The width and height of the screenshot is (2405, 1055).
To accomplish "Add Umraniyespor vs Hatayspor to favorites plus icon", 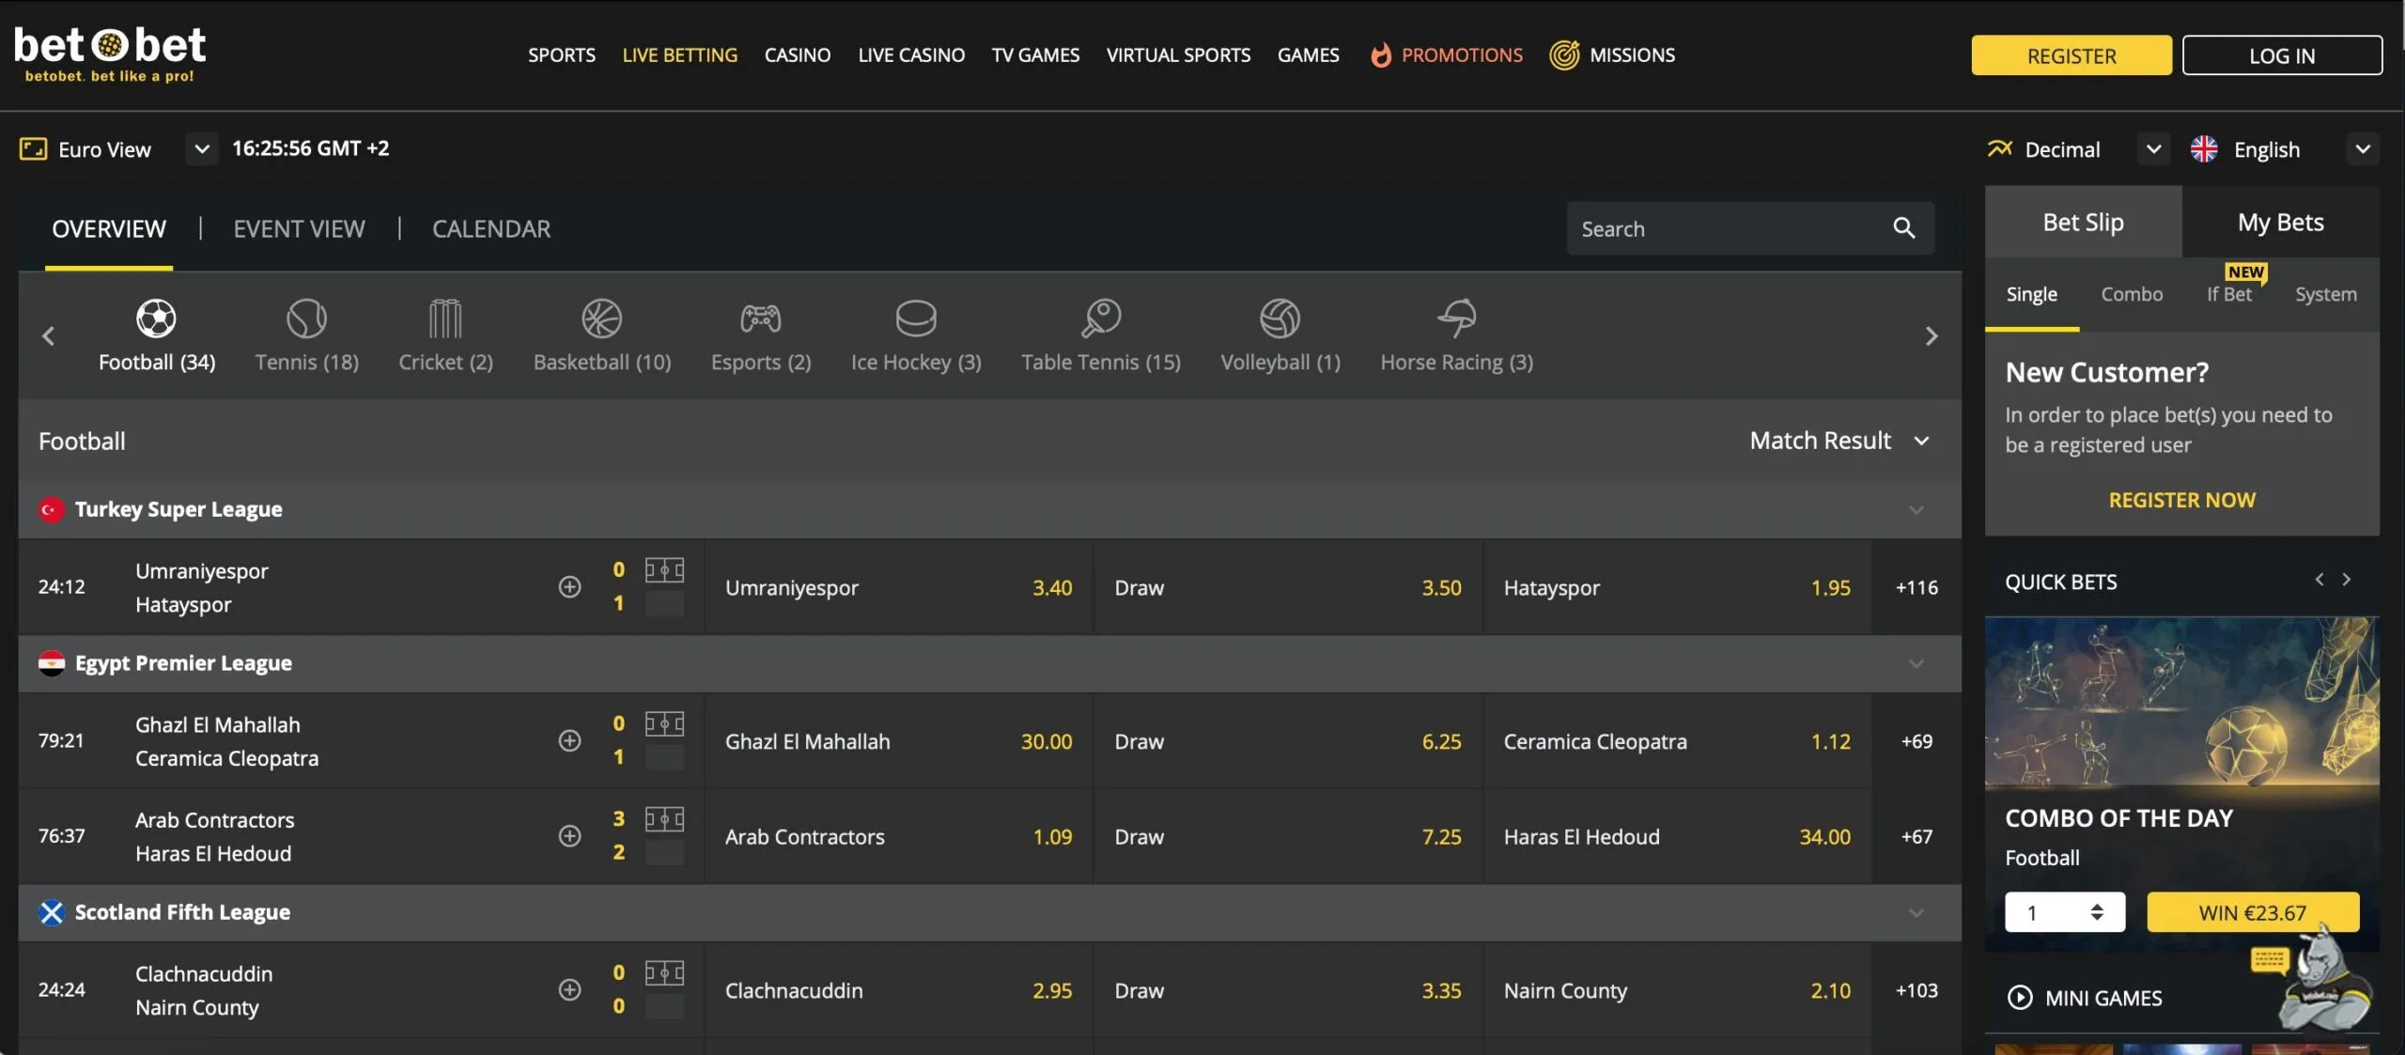I will coord(569,587).
